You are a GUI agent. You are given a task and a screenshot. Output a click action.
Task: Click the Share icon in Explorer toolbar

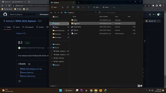pyautogui.click(x=83, y=7)
